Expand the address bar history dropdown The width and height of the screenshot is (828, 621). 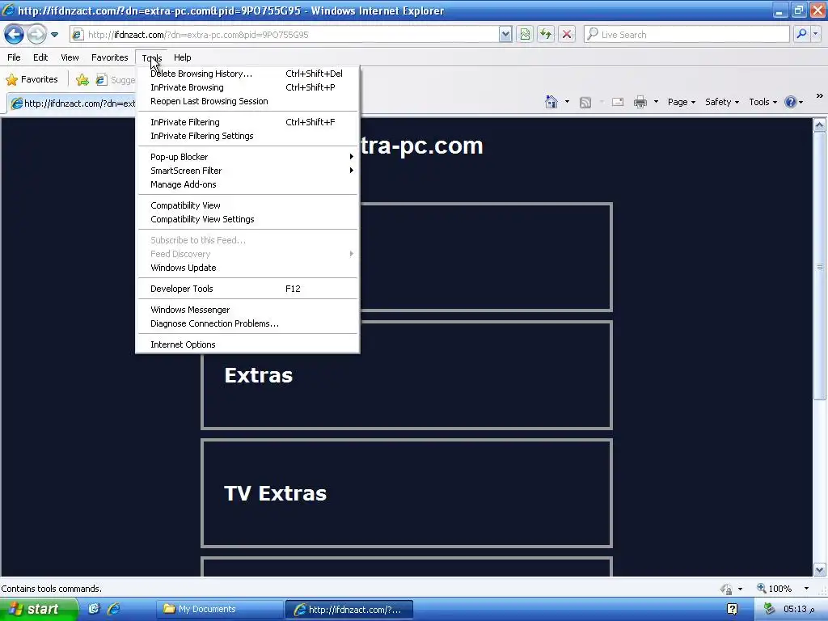click(x=505, y=35)
